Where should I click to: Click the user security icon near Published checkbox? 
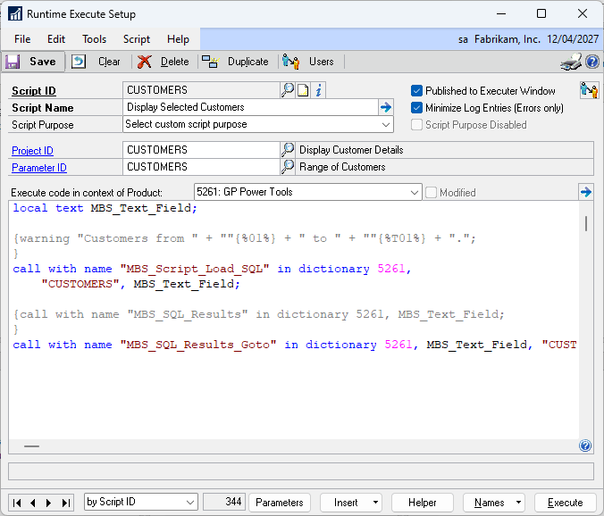(589, 90)
